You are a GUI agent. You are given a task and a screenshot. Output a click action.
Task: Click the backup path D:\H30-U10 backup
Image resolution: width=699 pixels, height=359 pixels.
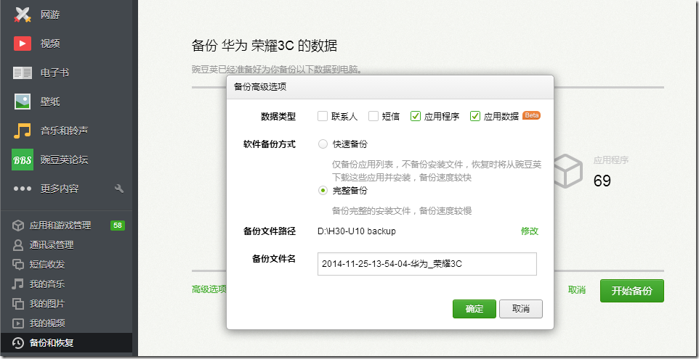[x=357, y=231]
